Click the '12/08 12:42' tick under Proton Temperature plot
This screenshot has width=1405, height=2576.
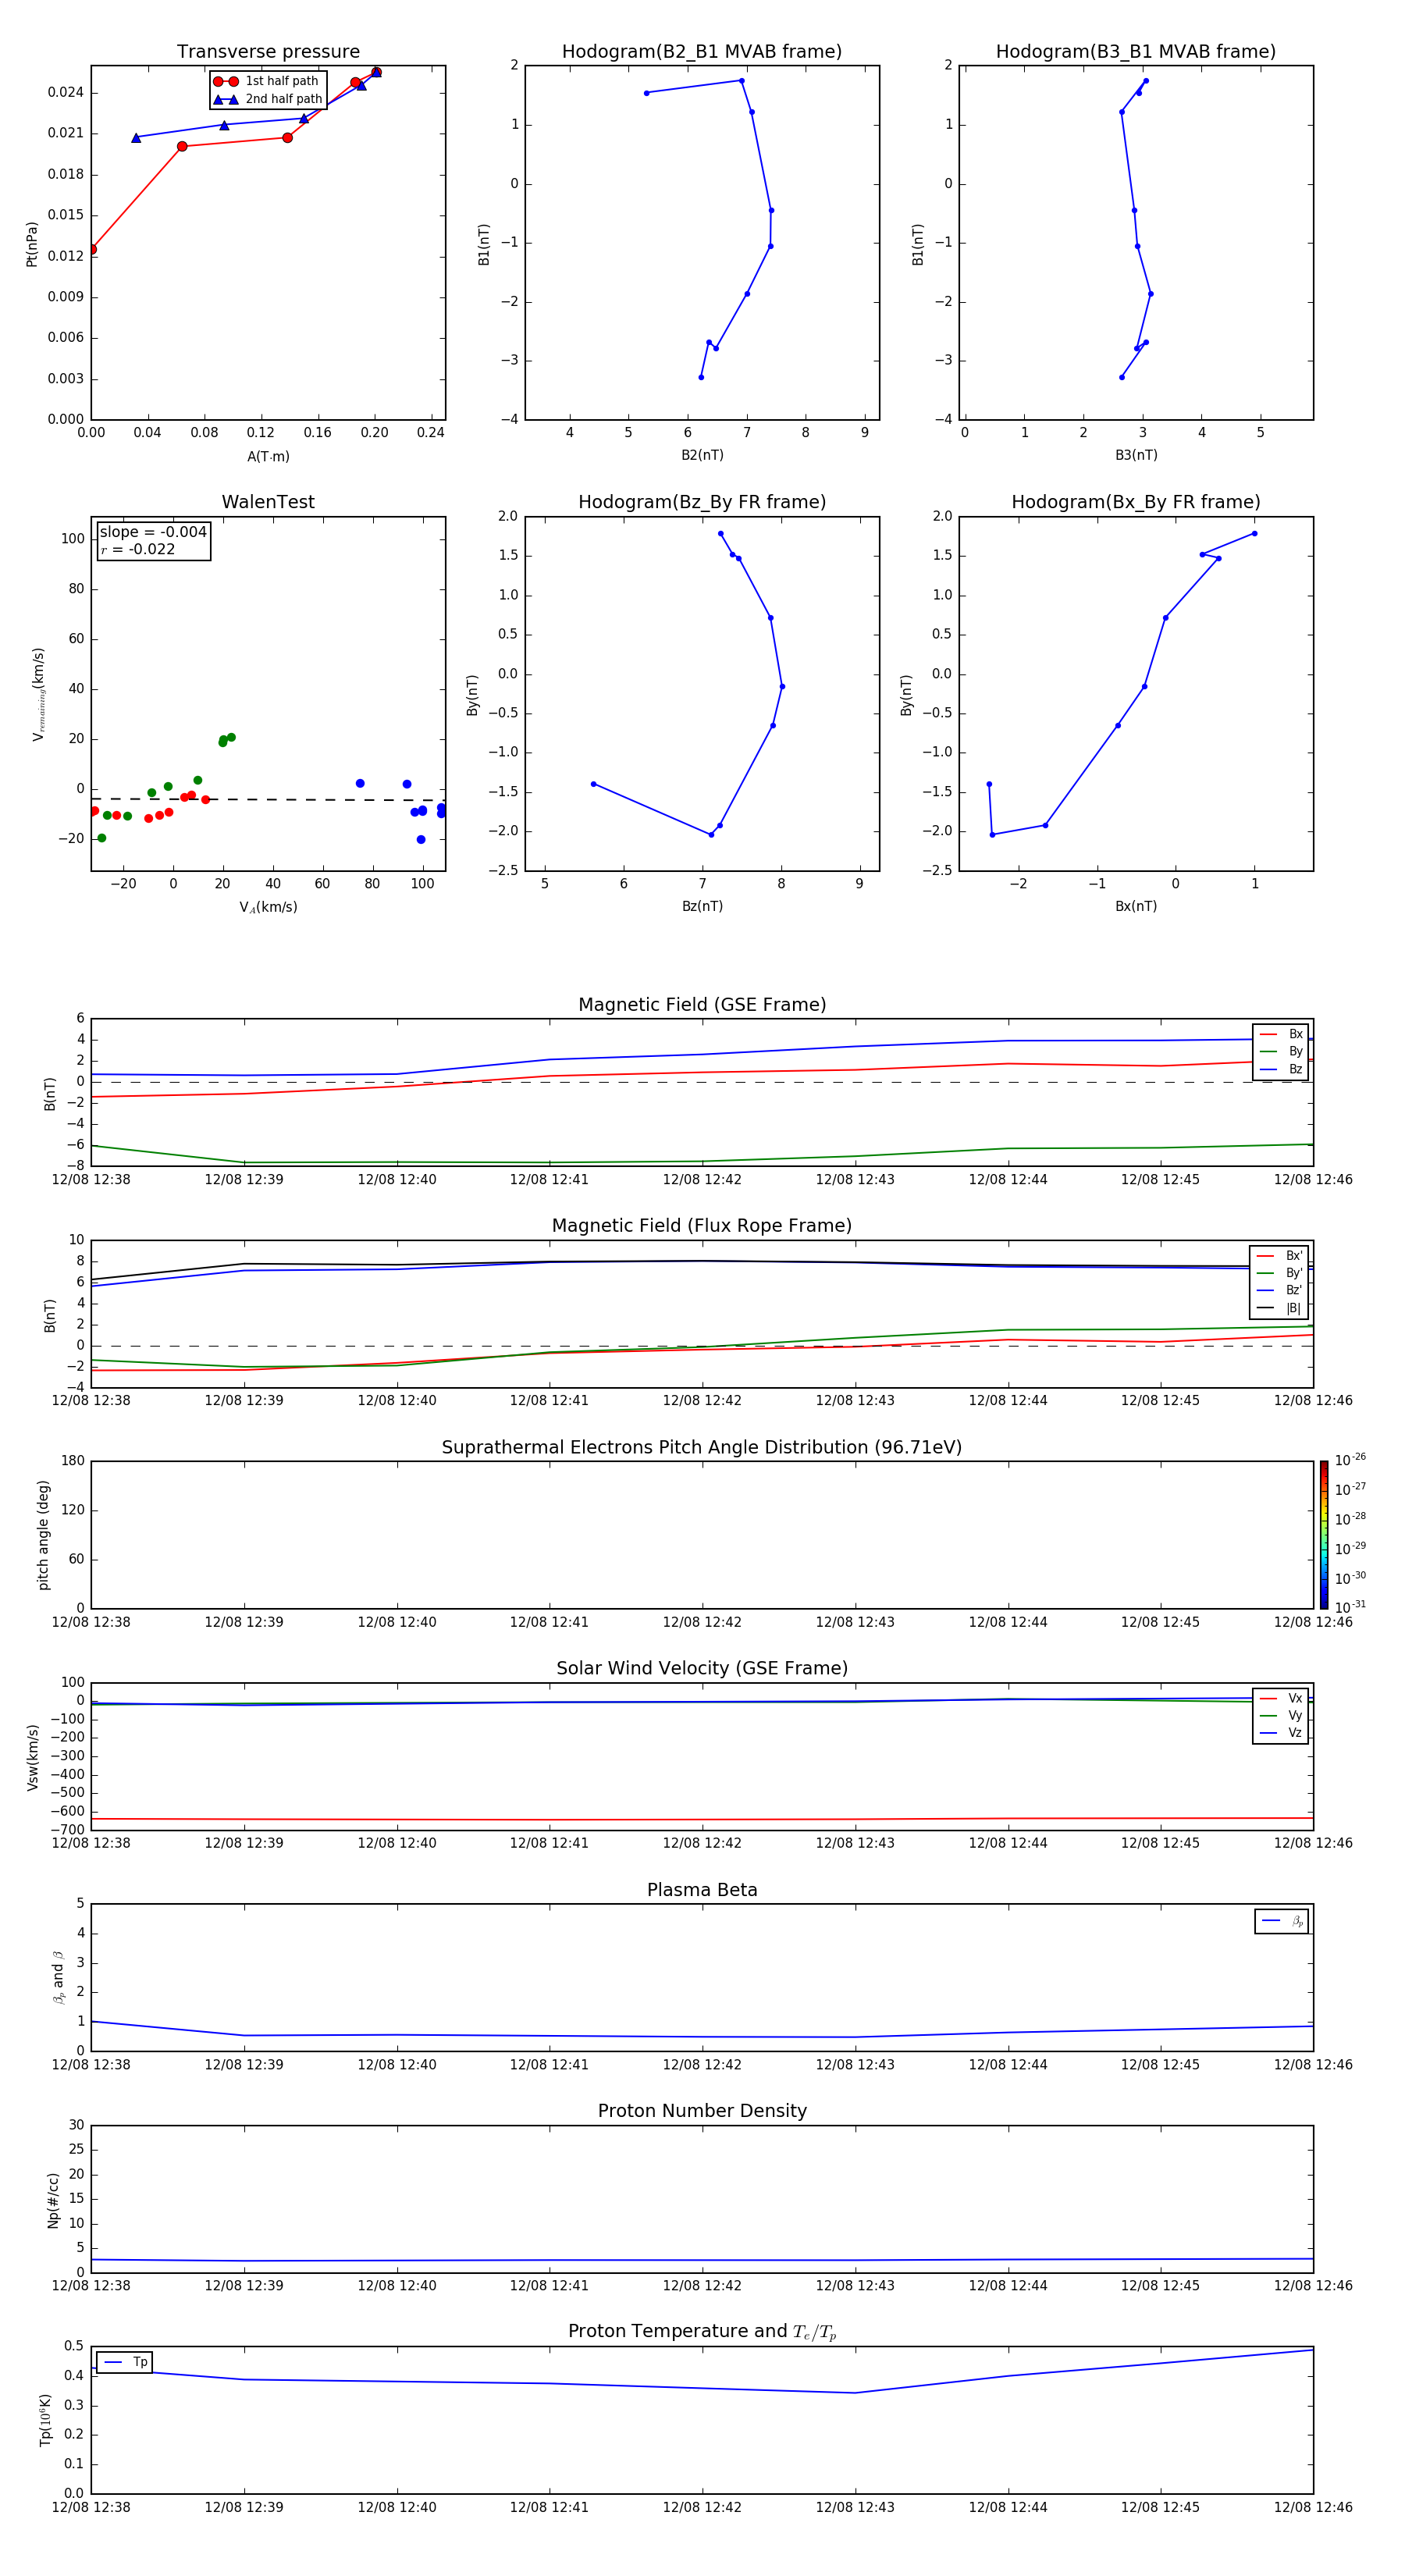(702, 2507)
